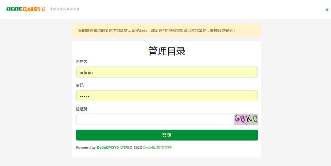Click the 用户名 label
The width and height of the screenshot is (331, 166).
82,62
